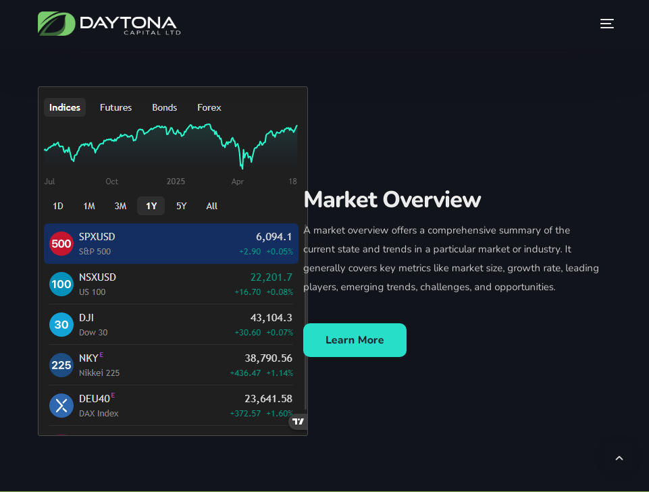Click the Oct label on chart axis
This screenshot has height=492, width=649.
111,182
